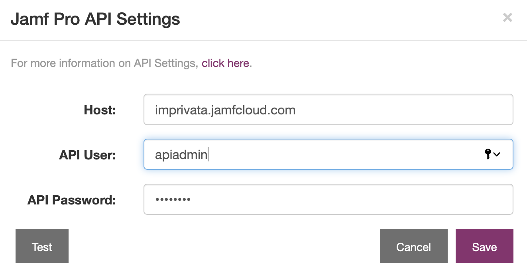Expand the password manager chevron arrow

tap(497, 155)
